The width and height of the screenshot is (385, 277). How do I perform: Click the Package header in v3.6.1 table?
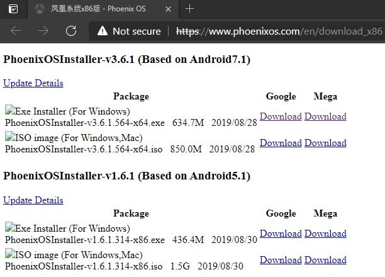(x=131, y=96)
